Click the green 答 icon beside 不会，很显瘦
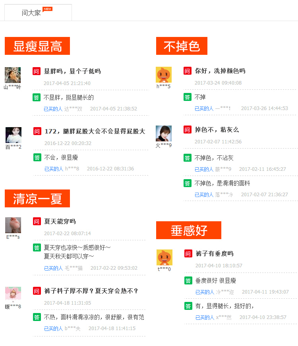This screenshot has width=298, height=346. click(37, 158)
